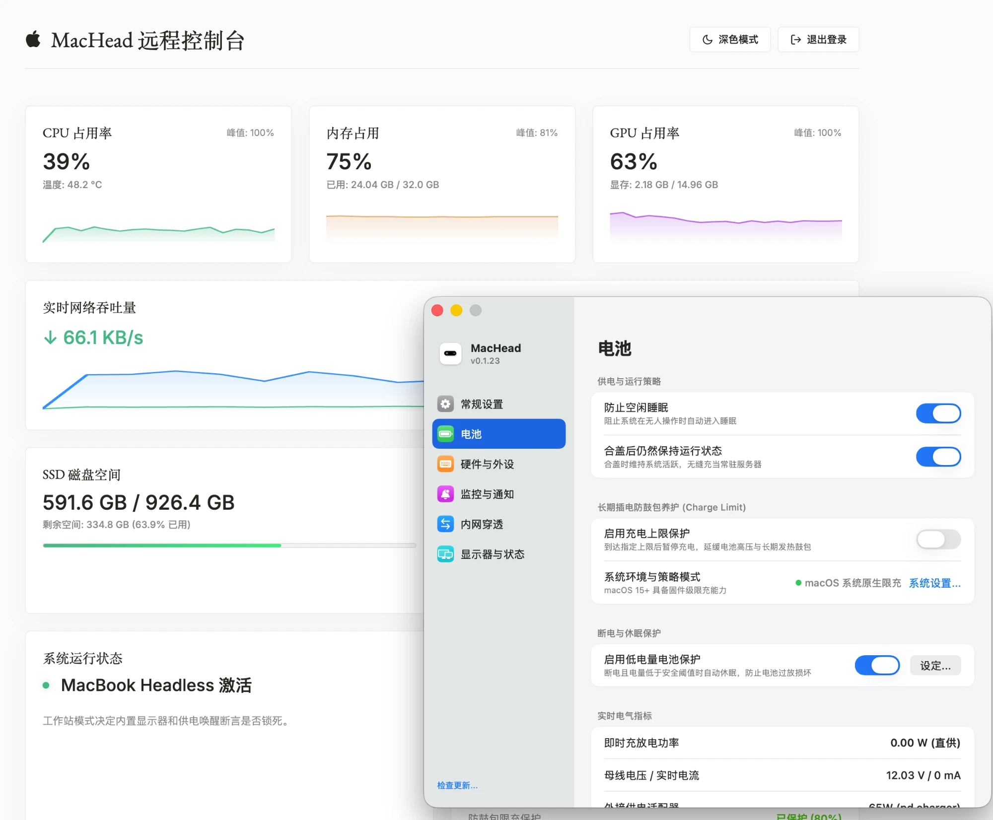993x820 pixels.
Task: Toggle 合盖后仍然保持运行状态 switch
Action: coord(938,457)
